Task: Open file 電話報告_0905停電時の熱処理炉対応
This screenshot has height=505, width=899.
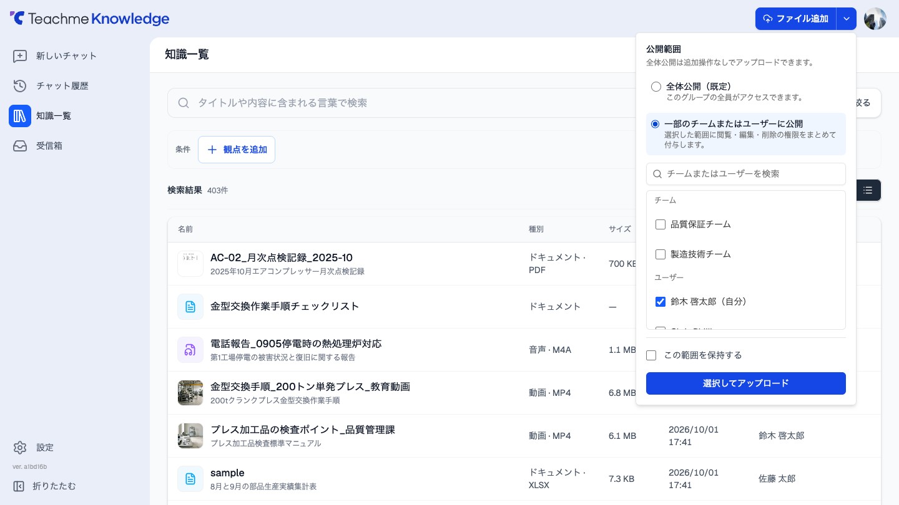Action: pyautogui.click(x=296, y=344)
